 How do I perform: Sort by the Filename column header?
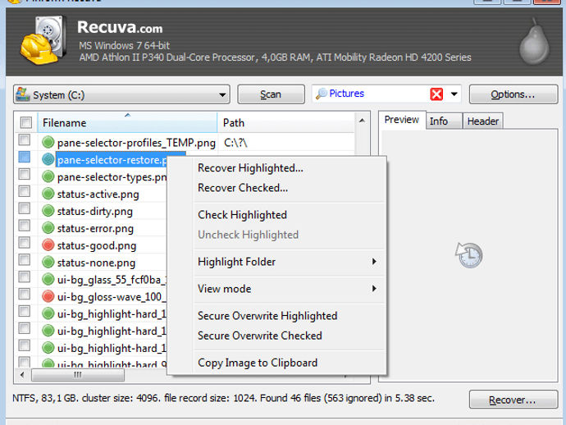[127, 123]
